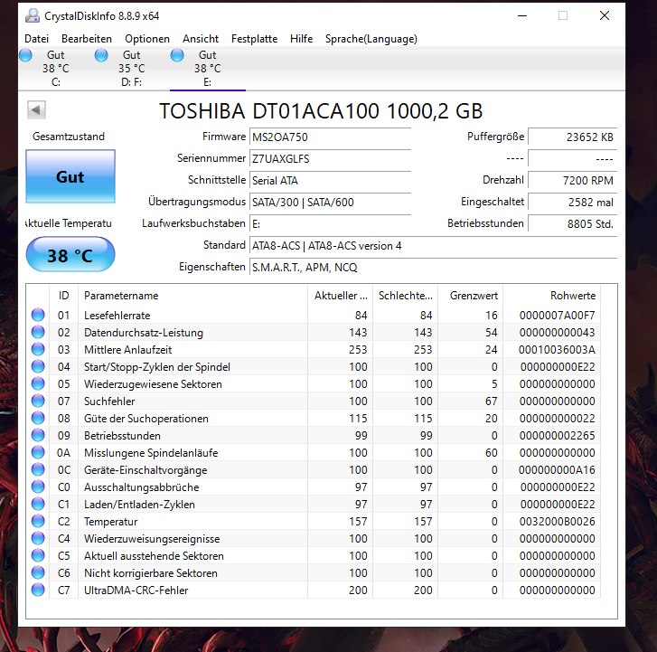Click the Firmware field MS2OA750
The width and height of the screenshot is (657, 652).
coord(330,137)
